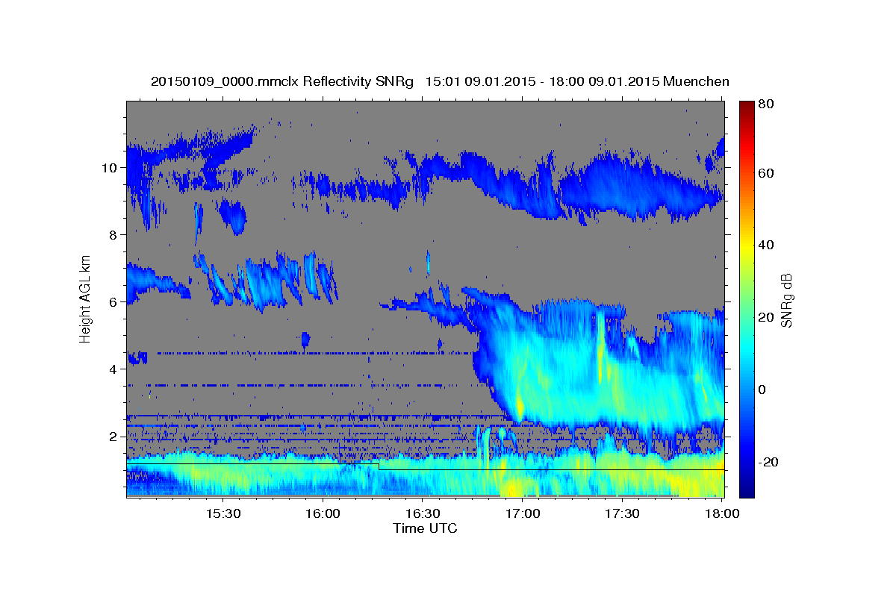Click the dark blue bottom of colorbar
The height and width of the screenshot is (597, 896).
[747, 489]
